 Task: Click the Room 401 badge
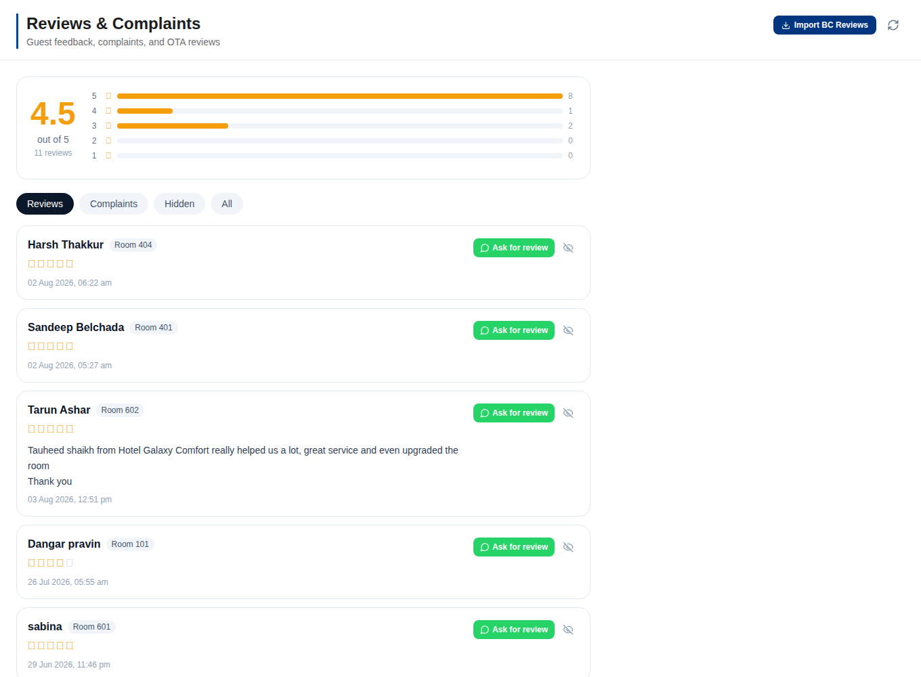(154, 328)
